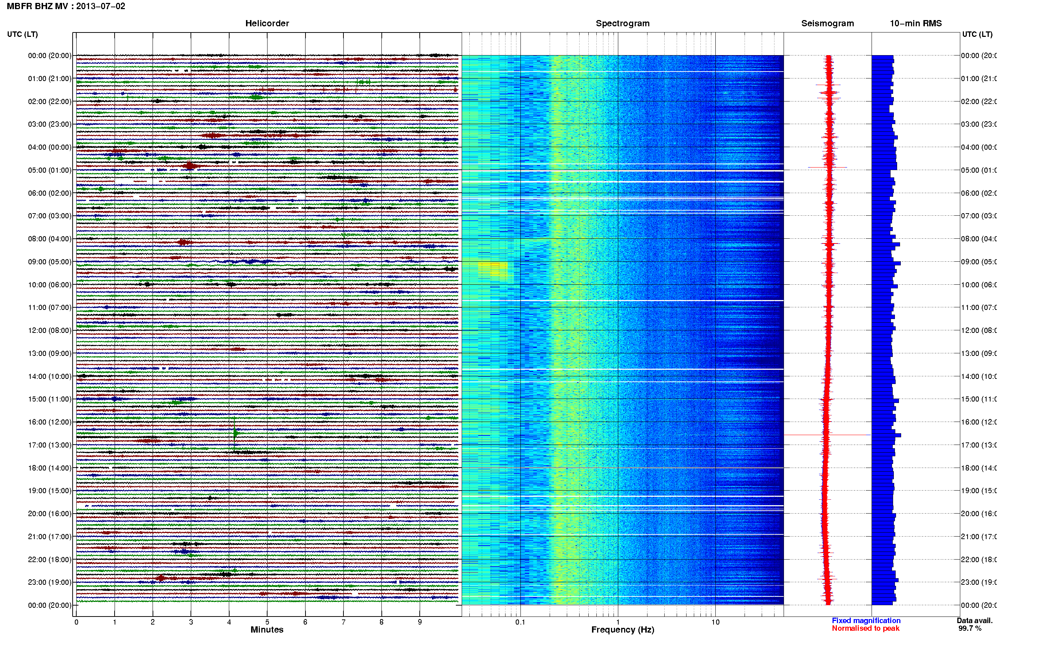Screen dimensions: 1038x649
Task: Click the red Normalised to peak legend text
Action: 865,629
